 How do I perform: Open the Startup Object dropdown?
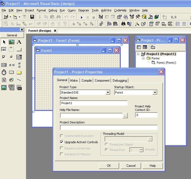point(155,92)
